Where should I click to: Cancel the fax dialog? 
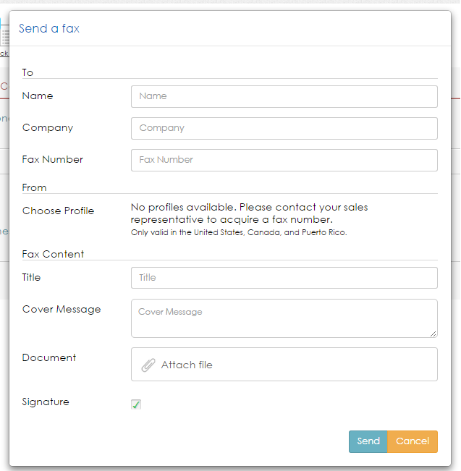413,441
